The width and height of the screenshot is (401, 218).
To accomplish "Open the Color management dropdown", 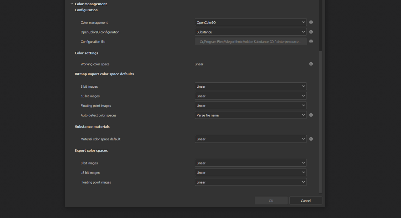I will [x=251, y=22].
